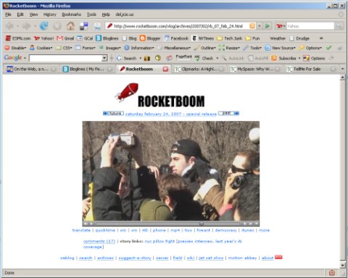The width and height of the screenshot is (348, 278).
Task: Click the search magnifier next to Yahoo box
Action: (339, 26)
